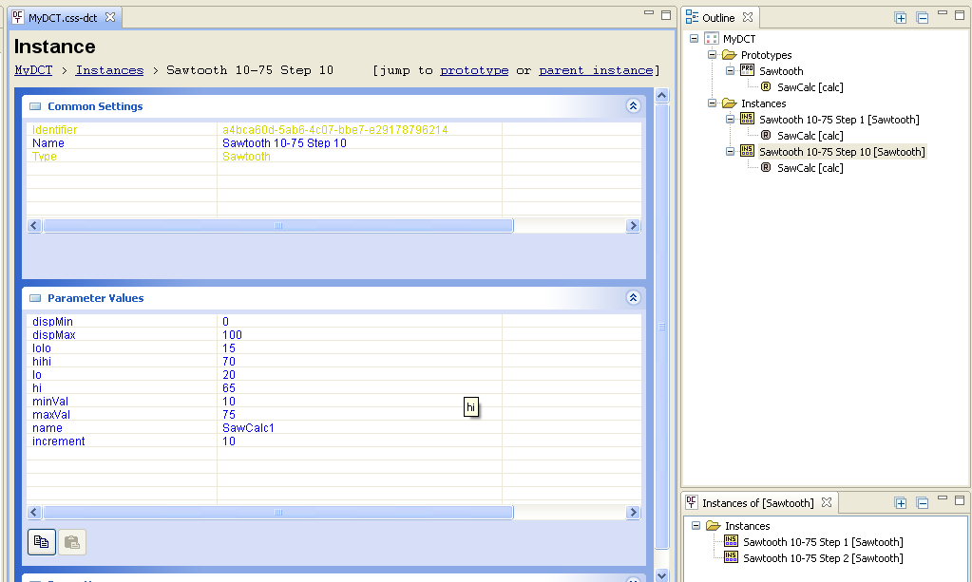Collapse all nodes in the Outline panel
The height and width of the screenshot is (582, 972).
coord(922,18)
